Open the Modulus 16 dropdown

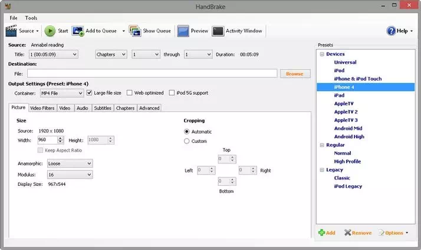(x=70, y=175)
